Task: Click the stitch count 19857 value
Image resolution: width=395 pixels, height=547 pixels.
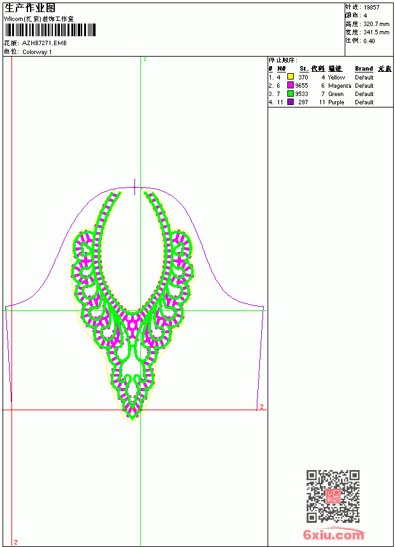Action: click(x=371, y=8)
